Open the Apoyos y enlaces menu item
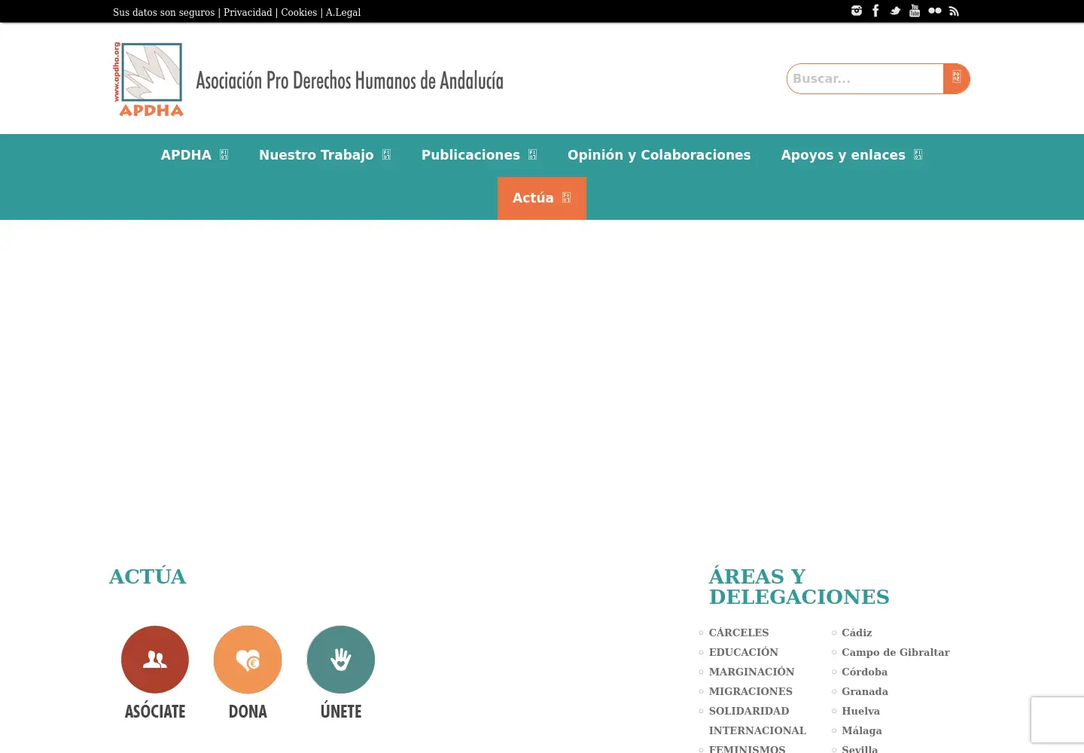This screenshot has height=753, width=1084. [843, 154]
